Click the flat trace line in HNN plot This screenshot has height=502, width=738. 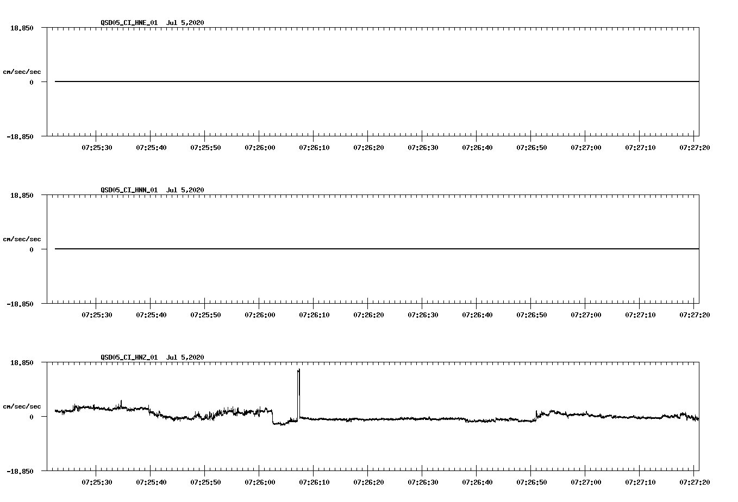[377, 249]
